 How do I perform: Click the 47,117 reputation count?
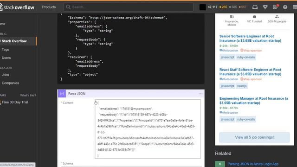(x=213, y=7)
